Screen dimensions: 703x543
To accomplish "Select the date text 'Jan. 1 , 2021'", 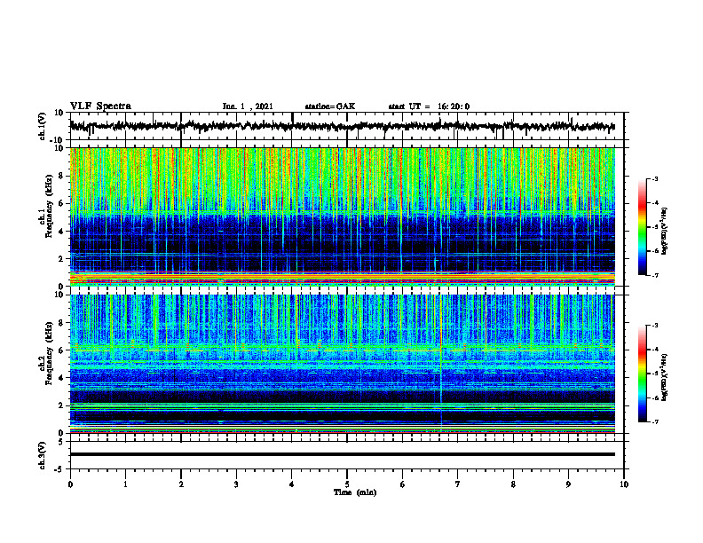I will coord(248,106).
